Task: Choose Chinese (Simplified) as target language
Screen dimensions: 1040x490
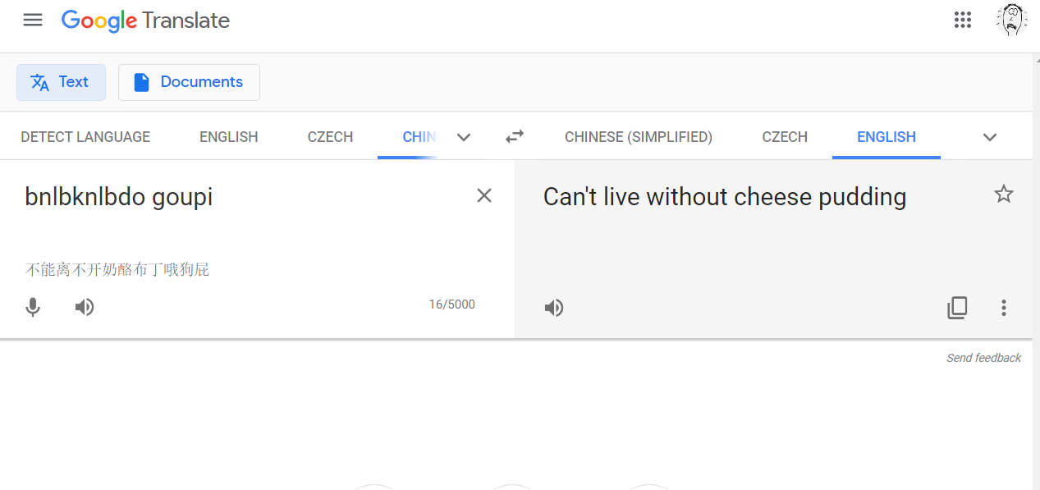Action: tap(639, 137)
